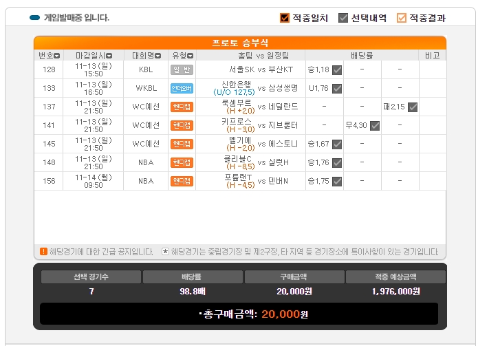Viewport: 478px width, 346px height.
Task: Open the 마감일시 column dropdown
Action: [109, 56]
